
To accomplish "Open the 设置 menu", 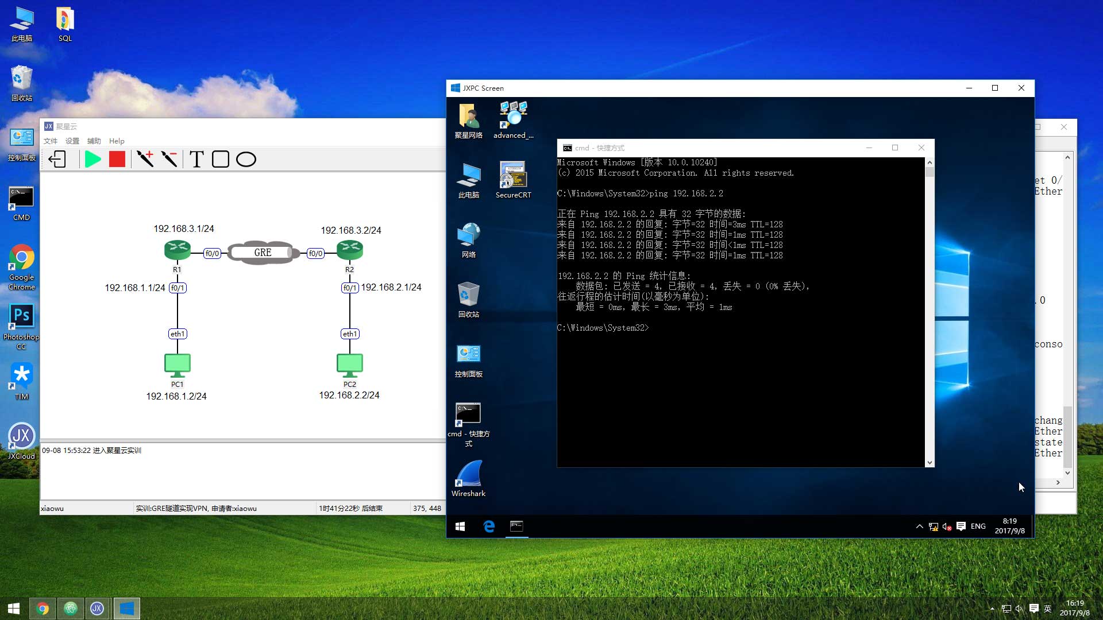I will [x=72, y=141].
